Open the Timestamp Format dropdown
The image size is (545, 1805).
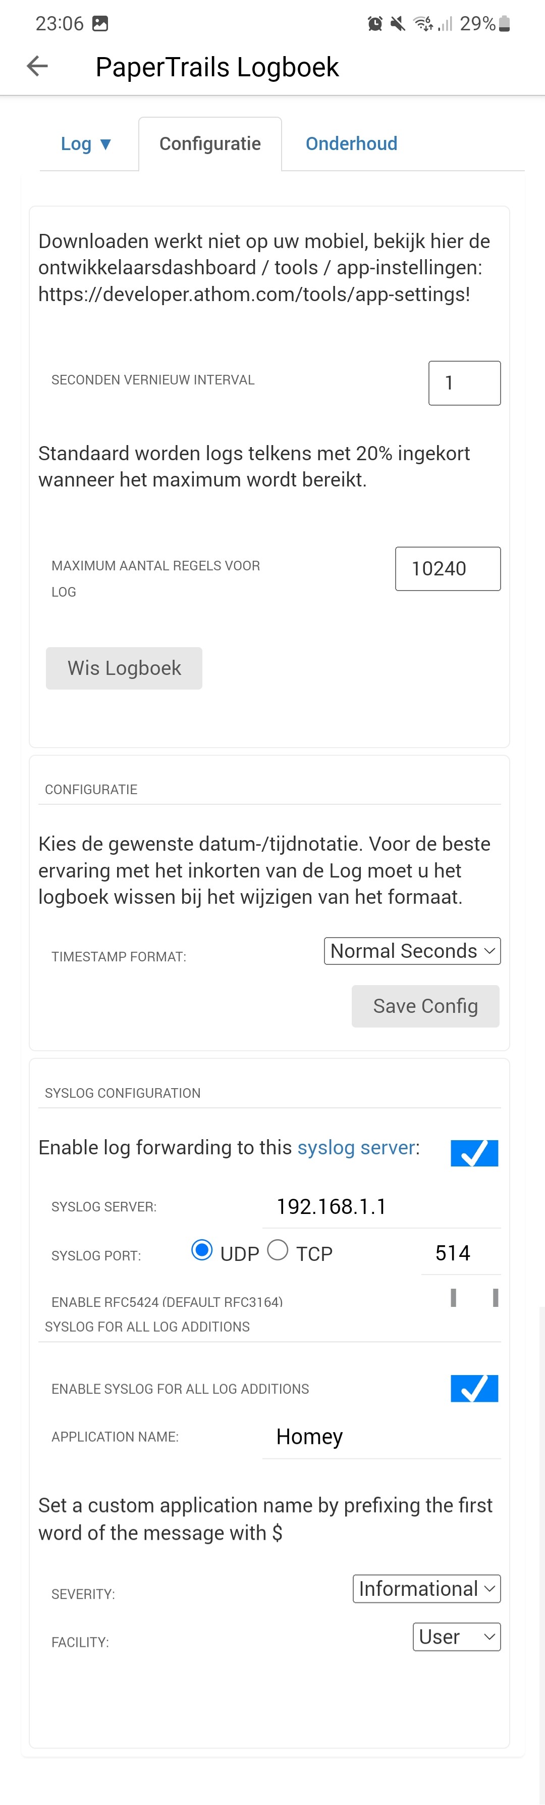click(x=411, y=951)
